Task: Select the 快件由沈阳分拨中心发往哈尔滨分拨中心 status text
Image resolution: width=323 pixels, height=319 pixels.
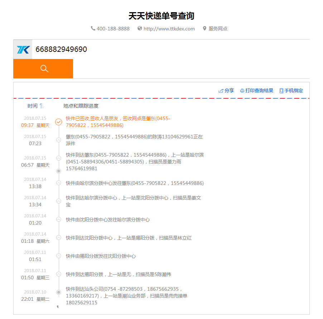Action: pos(108,220)
